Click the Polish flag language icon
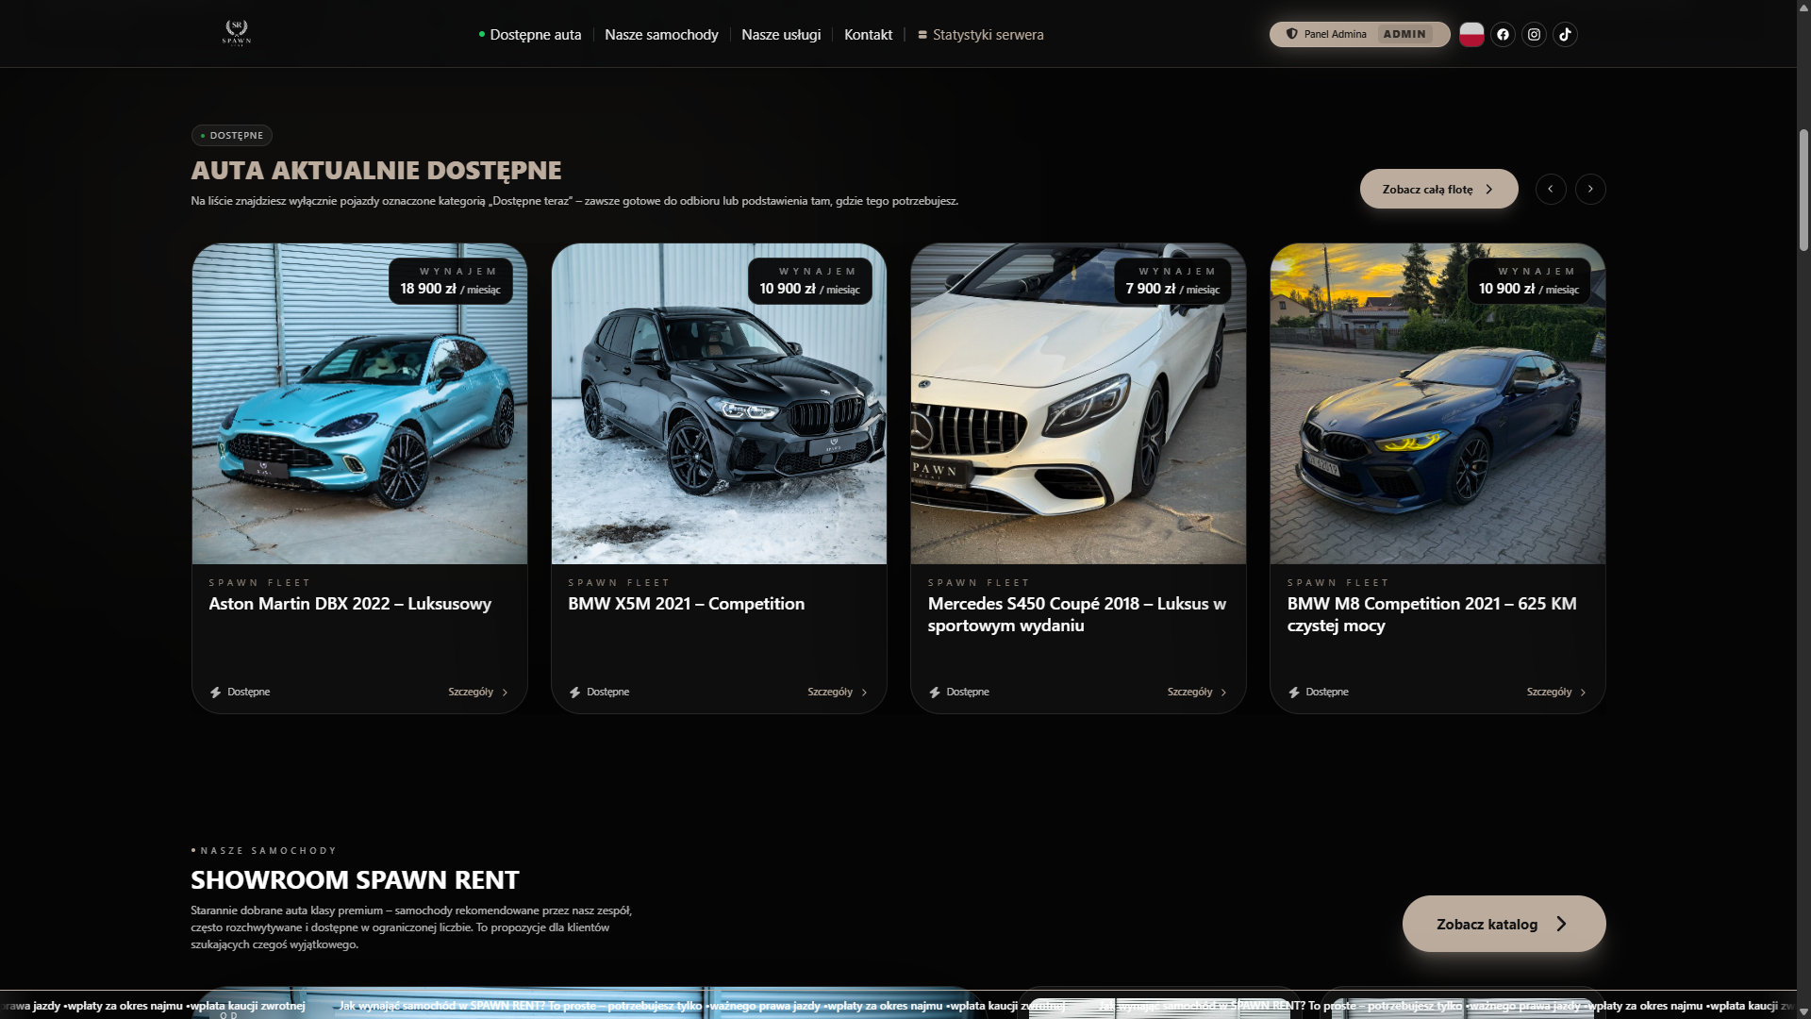 1471,34
